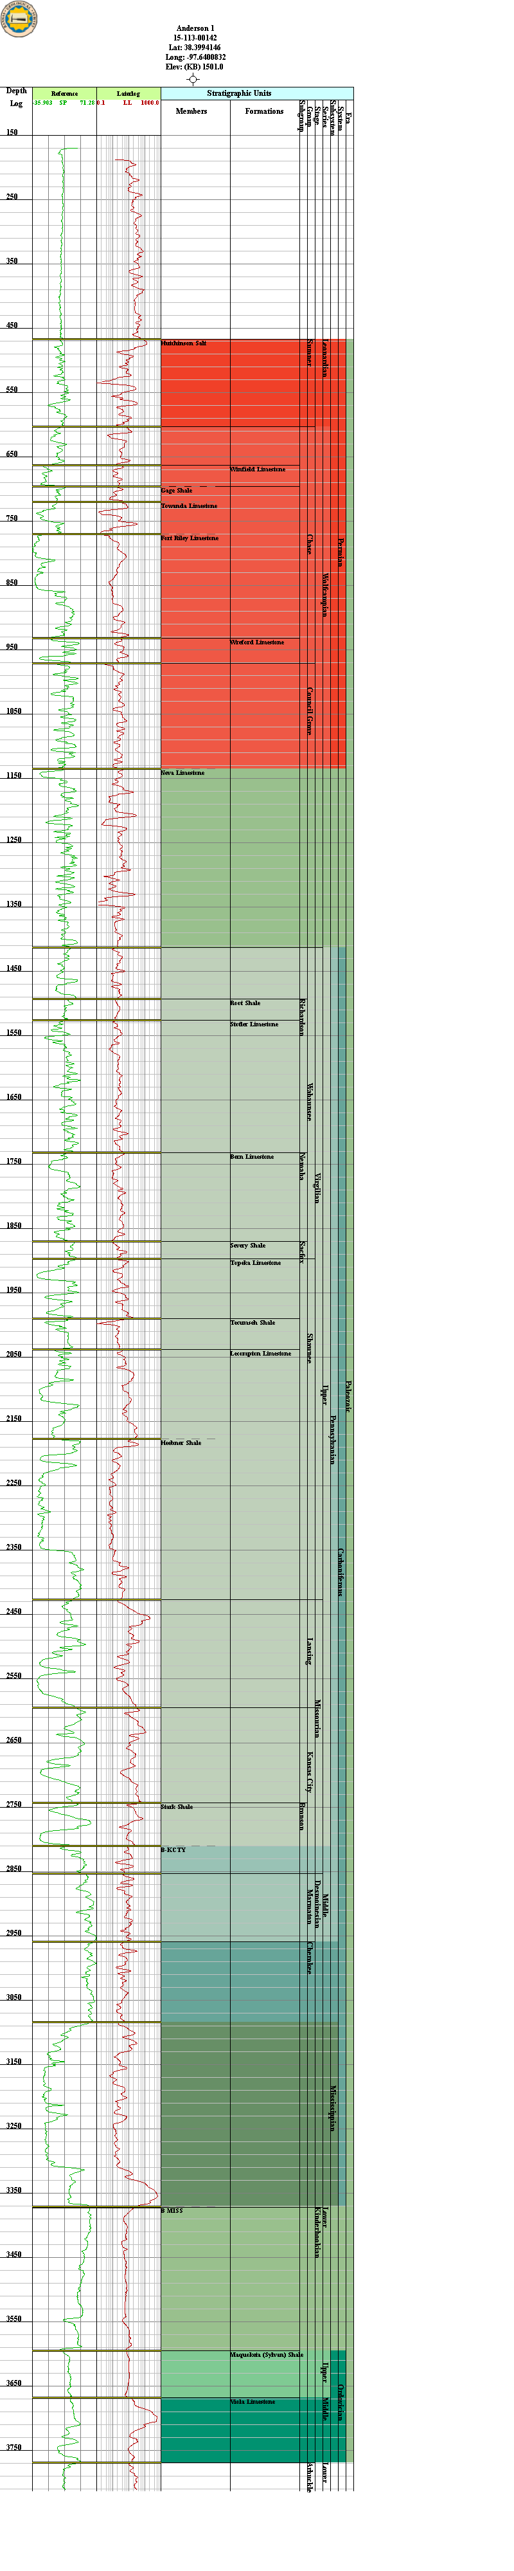Click the vertical 'Mississippian' subsystem label

332,2109
